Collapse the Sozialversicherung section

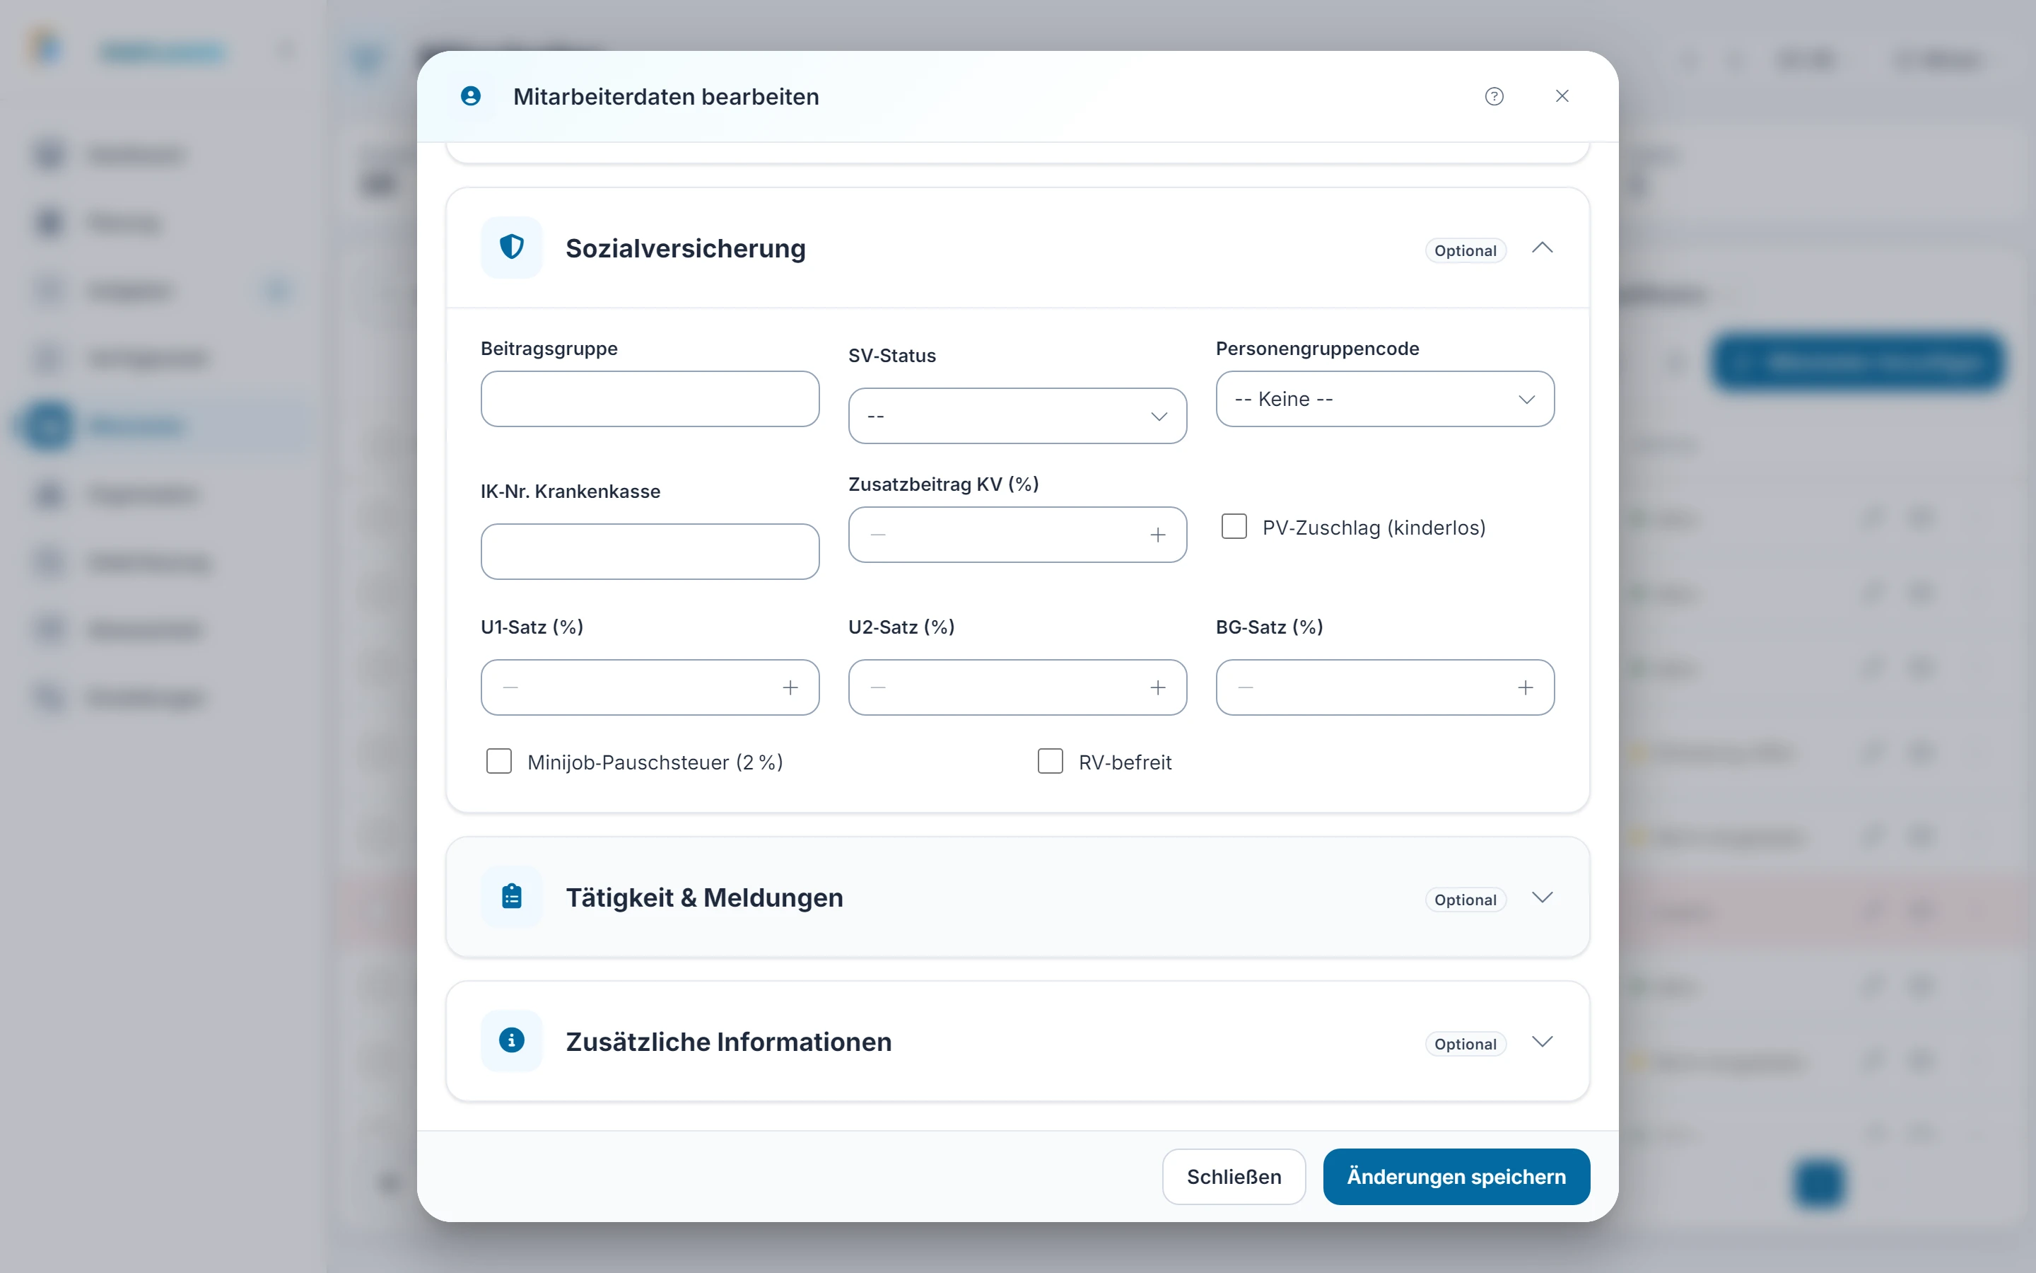coord(1542,248)
